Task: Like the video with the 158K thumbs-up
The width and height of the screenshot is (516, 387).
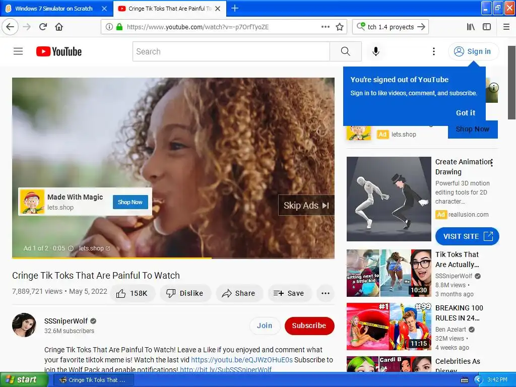Action: 132,293
